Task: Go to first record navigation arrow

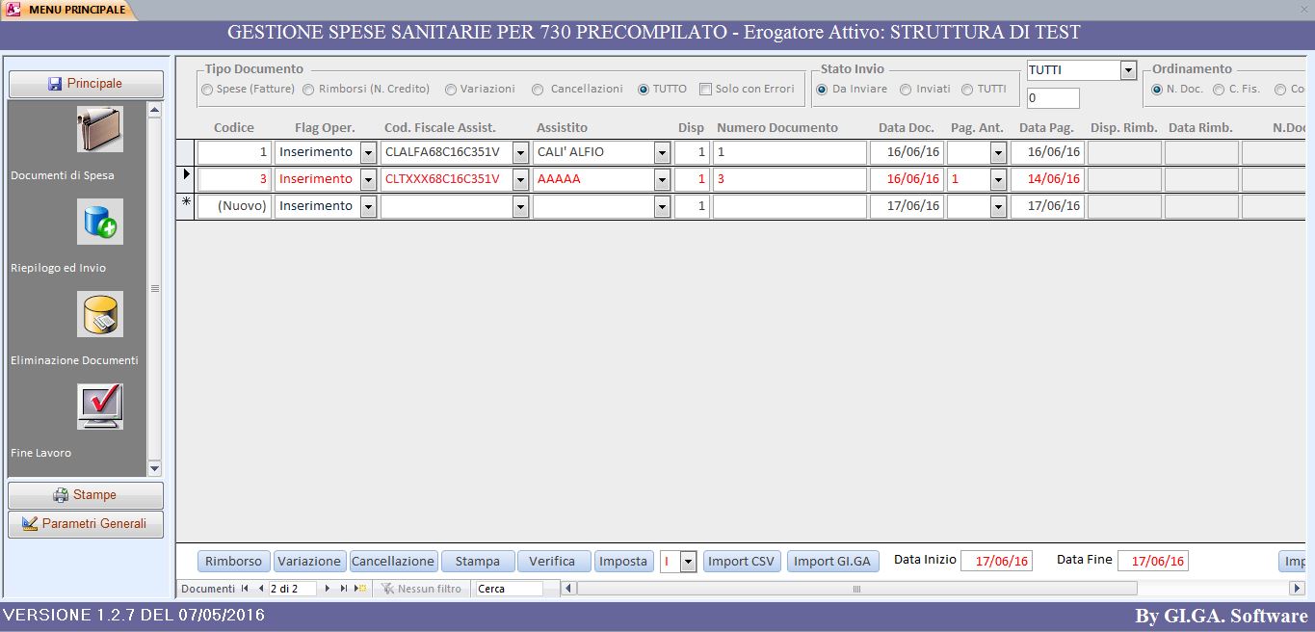Action: tap(245, 588)
